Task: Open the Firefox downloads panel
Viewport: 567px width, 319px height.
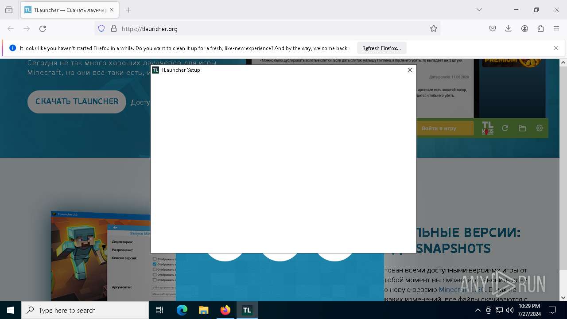Action: tap(509, 29)
